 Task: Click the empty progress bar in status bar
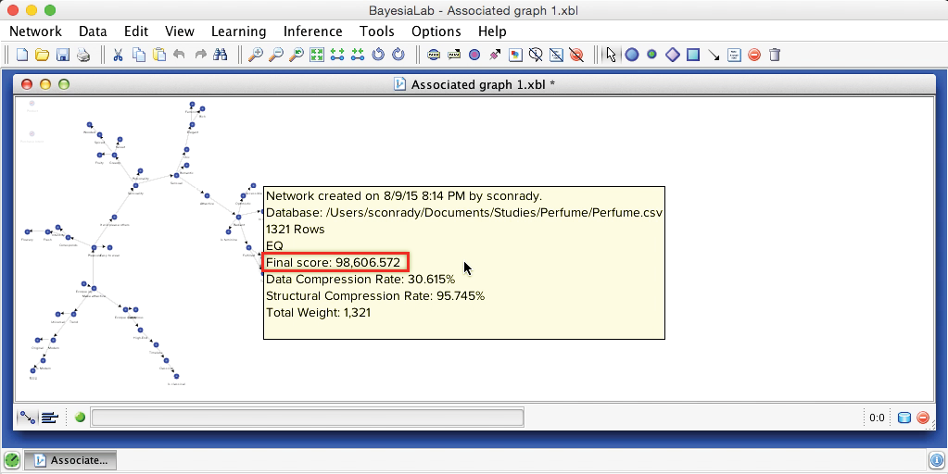307,418
